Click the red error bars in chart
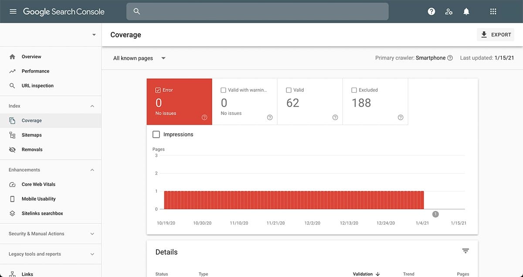The image size is (523, 277). 294,200
